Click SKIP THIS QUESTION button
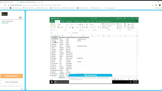Image resolution: width=162 pixels, height=91 pixels. (12, 82)
